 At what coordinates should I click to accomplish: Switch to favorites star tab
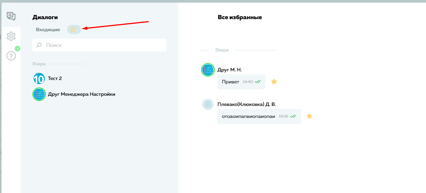pyautogui.click(x=74, y=30)
